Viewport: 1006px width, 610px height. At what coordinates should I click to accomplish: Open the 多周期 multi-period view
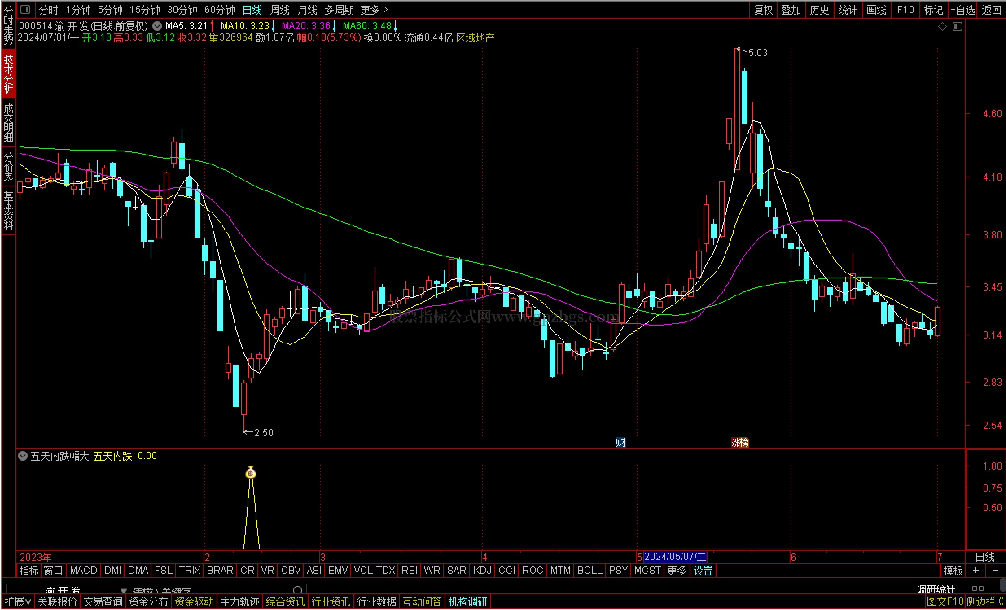(x=339, y=9)
